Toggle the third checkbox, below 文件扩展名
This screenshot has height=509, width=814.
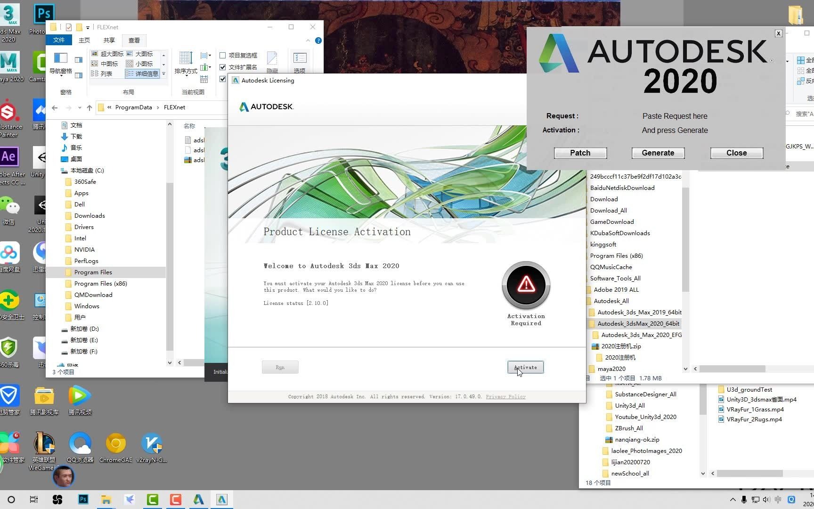pyautogui.click(x=223, y=79)
